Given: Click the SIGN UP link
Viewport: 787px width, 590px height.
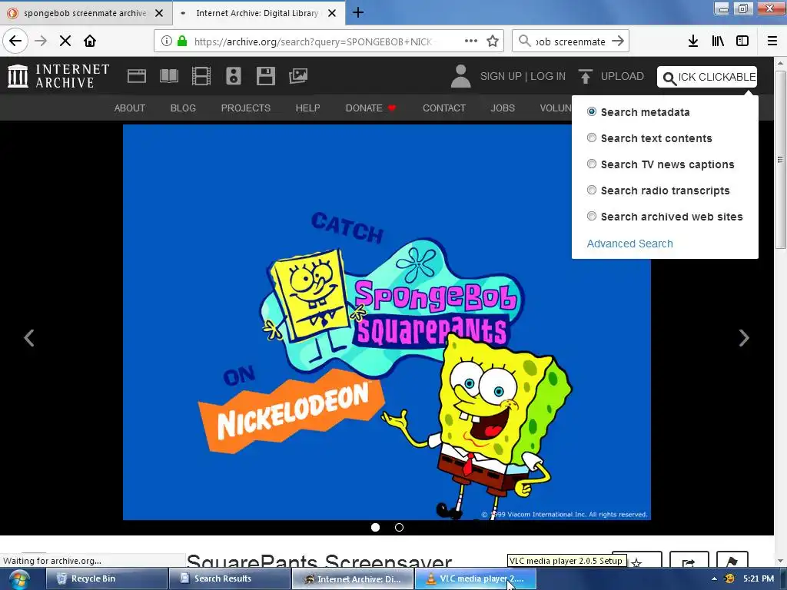Looking at the screenshot, I should pos(501,76).
